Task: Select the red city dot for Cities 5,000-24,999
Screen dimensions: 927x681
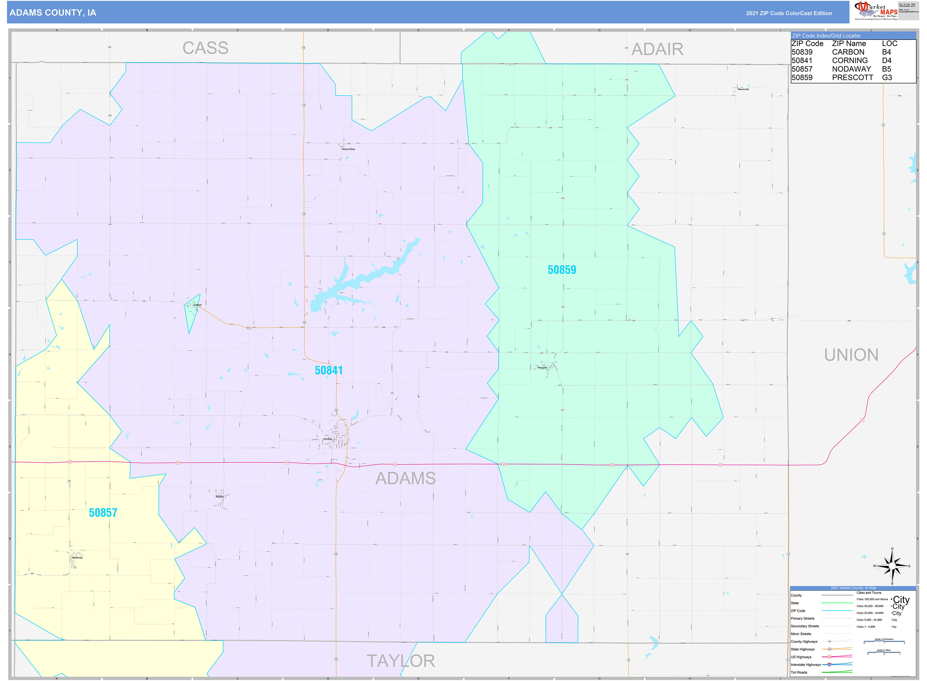Action: 891,619
